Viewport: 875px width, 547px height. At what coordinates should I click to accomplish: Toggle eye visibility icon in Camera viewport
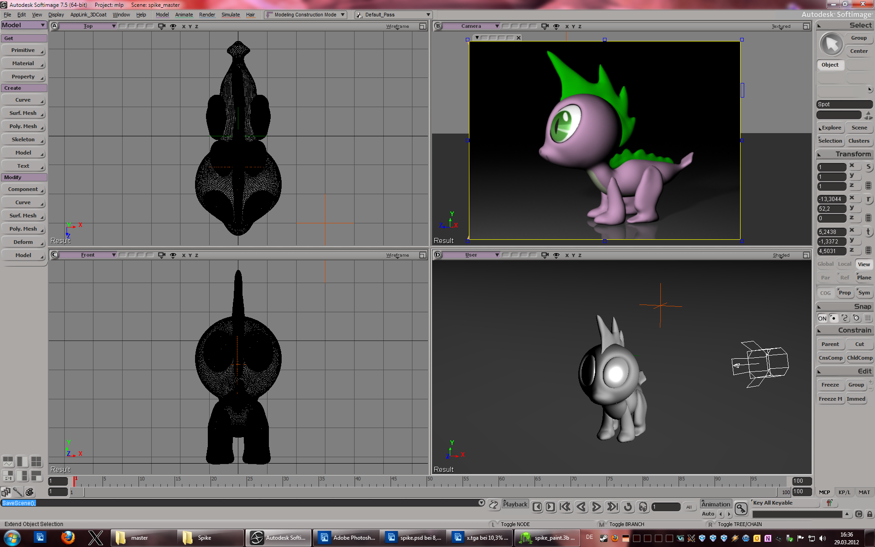(556, 26)
